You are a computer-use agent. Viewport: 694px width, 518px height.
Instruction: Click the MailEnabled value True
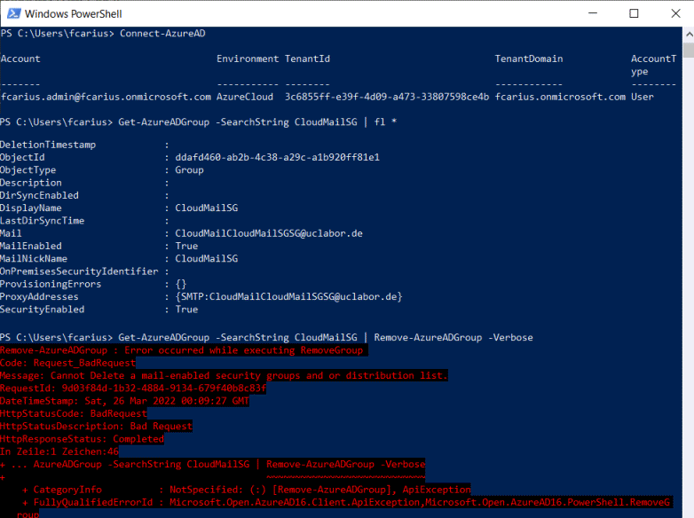(x=186, y=246)
